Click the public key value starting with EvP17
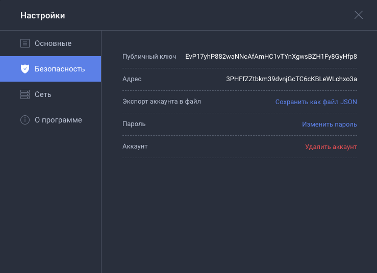 271,57
